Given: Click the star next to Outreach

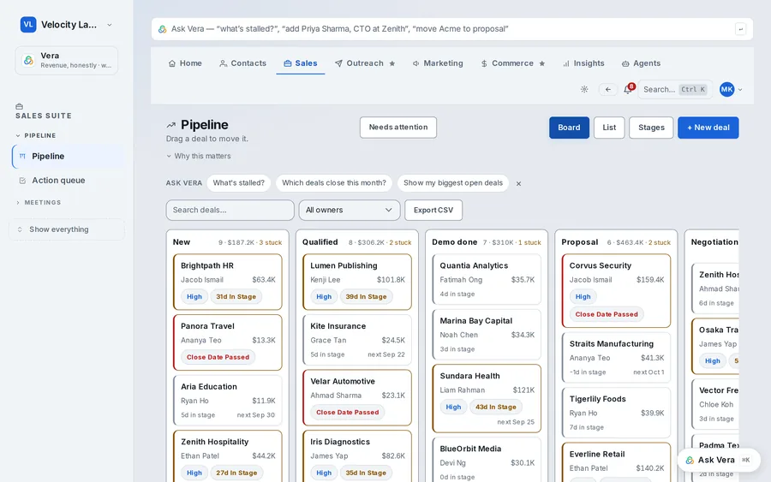Looking at the screenshot, I should [391, 63].
